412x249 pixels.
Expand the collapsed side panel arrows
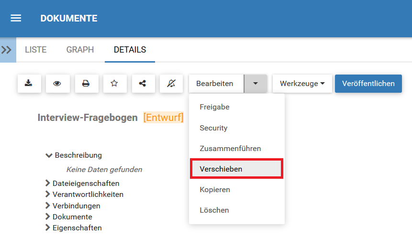pos(7,50)
